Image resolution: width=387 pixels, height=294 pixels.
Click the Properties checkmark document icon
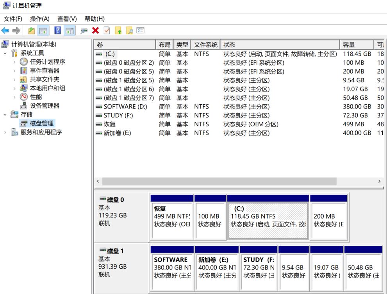tap(107, 30)
